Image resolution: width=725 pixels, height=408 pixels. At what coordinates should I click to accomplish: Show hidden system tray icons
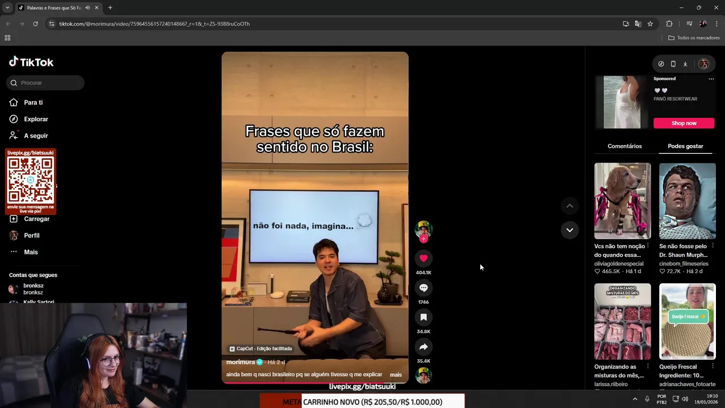click(x=634, y=399)
